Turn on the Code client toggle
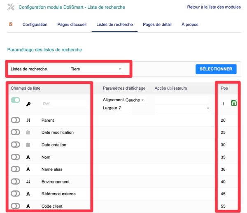247x213 pixels. [x=16, y=206]
